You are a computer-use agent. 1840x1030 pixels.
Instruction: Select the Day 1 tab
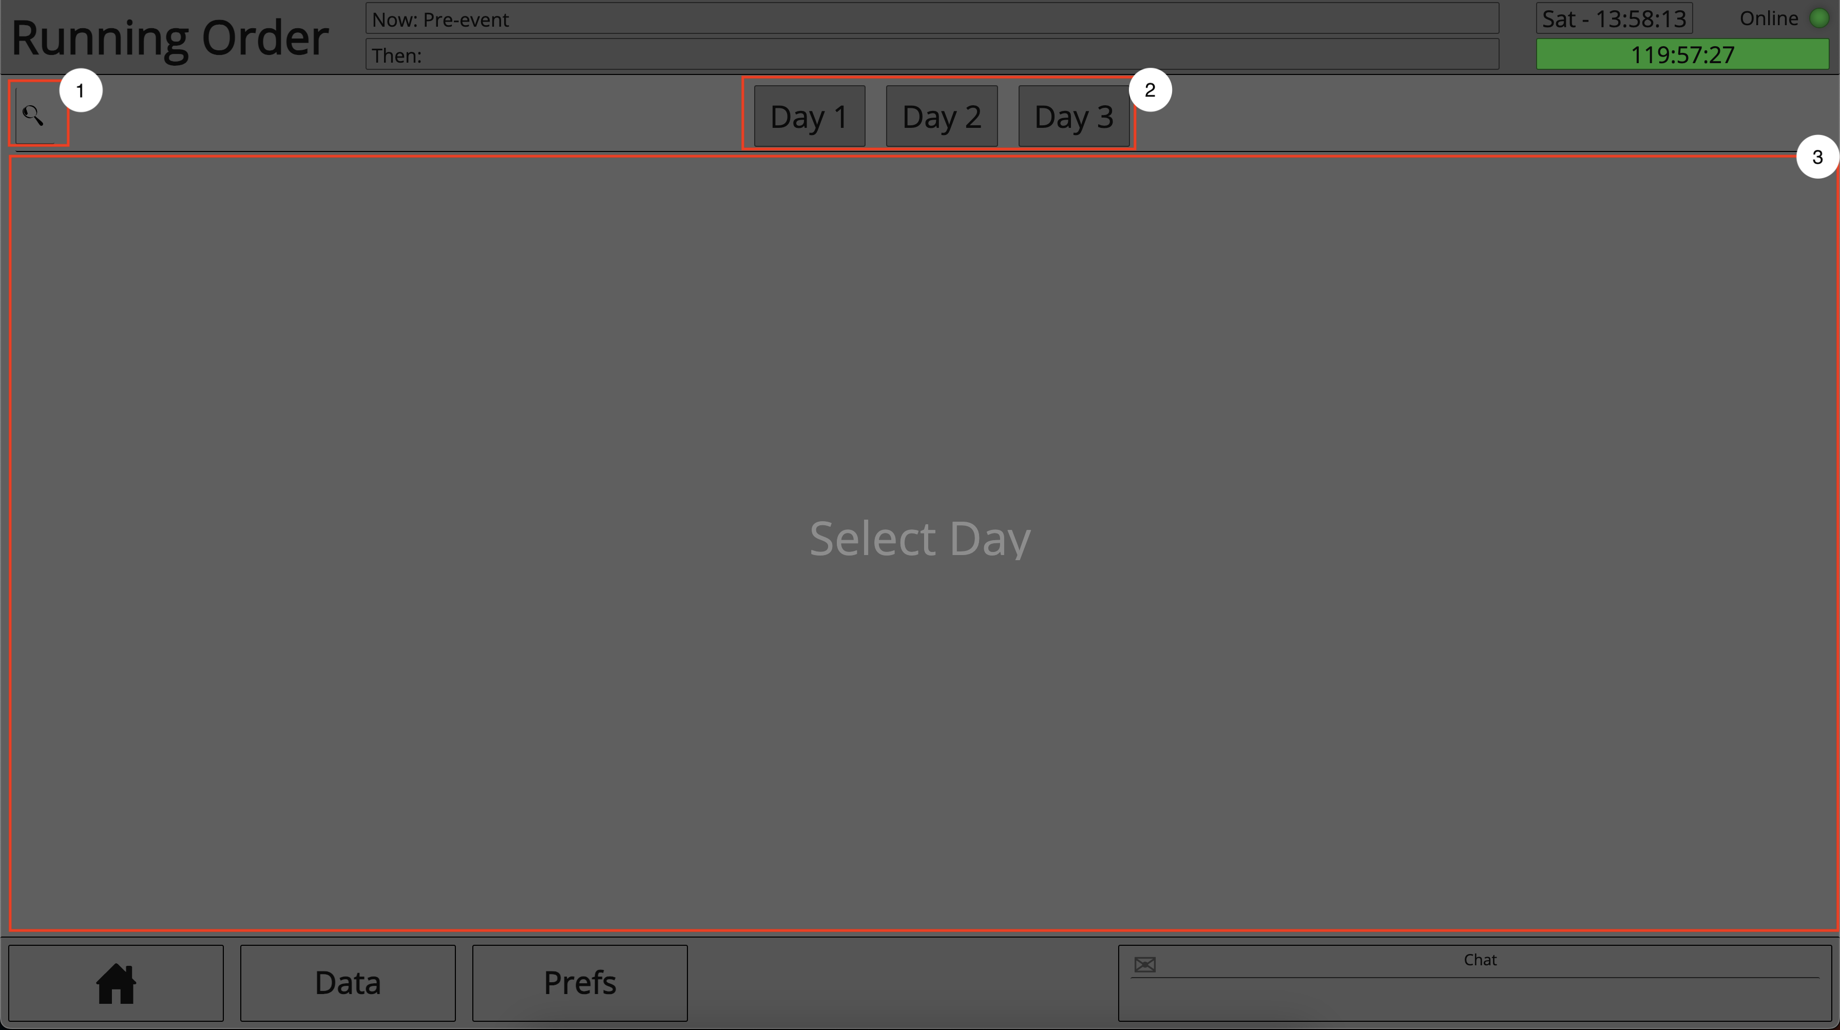[x=809, y=116]
